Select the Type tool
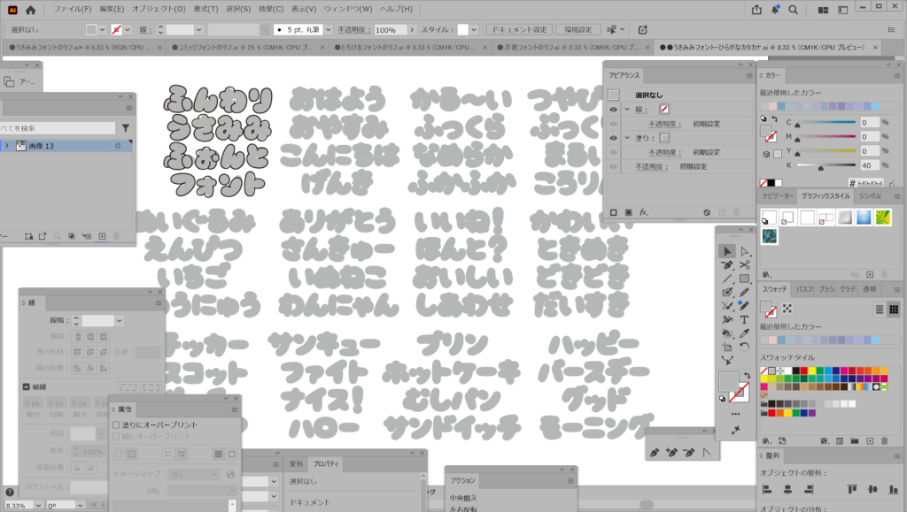The height and width of the screenshot is (512, 907). (x=744, y=319)
